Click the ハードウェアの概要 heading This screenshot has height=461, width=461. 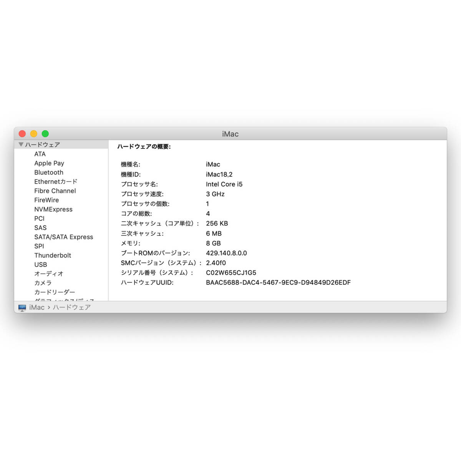coord(144,147)
